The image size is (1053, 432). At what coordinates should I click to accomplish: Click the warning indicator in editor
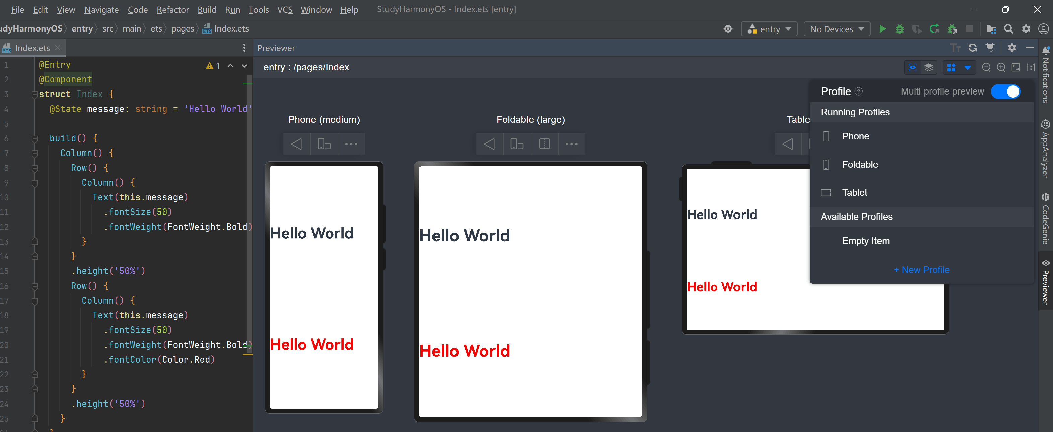213,65
